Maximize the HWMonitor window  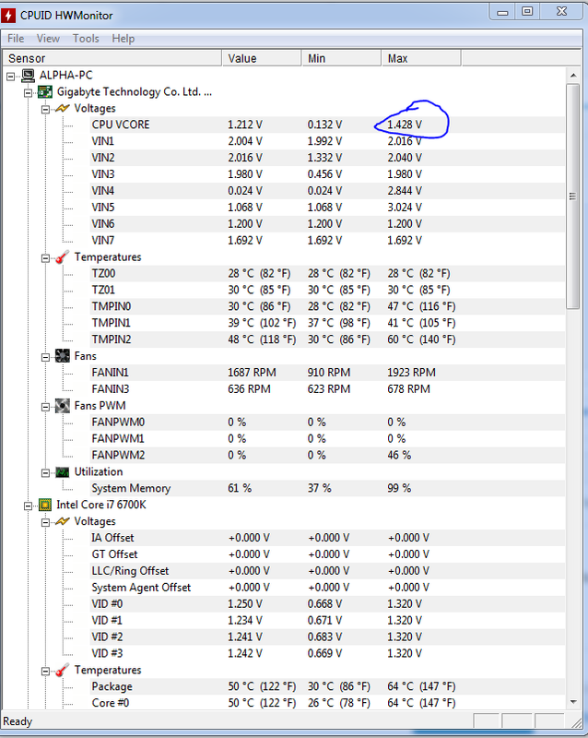pos(528,11)
